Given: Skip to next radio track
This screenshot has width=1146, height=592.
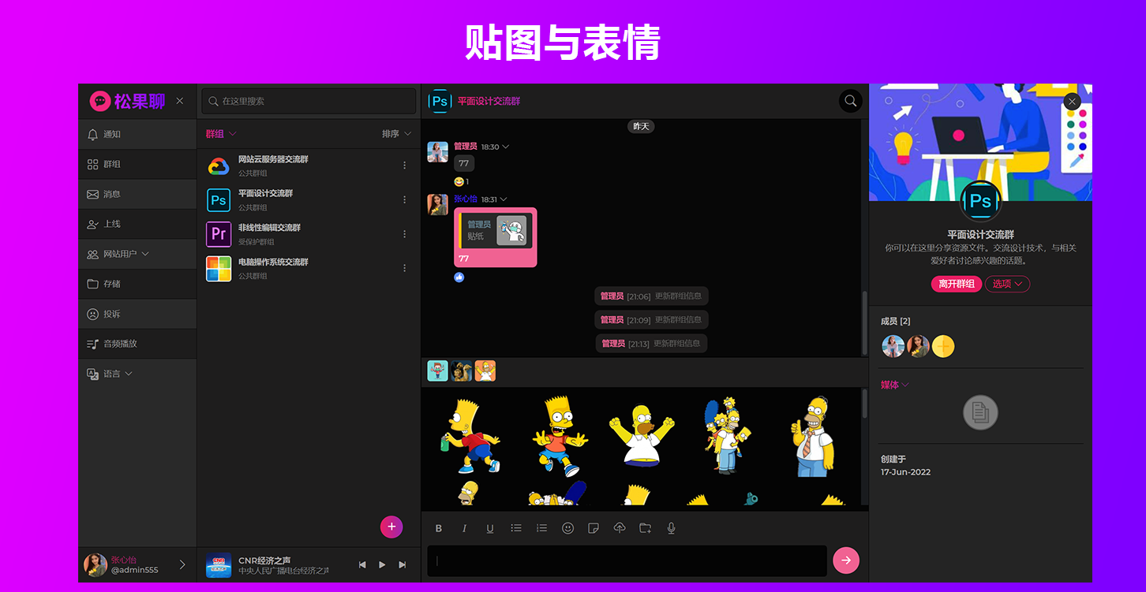Looking at the screenshot, I should pyautogui.click(x=403, y=564).
